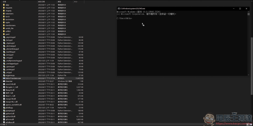This screenshot has width=253, height=126.
Task: Click the CMD scrollbar up arrow
Action: click(249, 11)
